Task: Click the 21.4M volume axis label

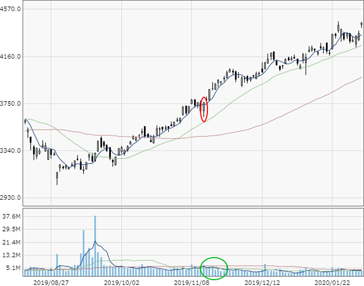Action: click(11, 243)
